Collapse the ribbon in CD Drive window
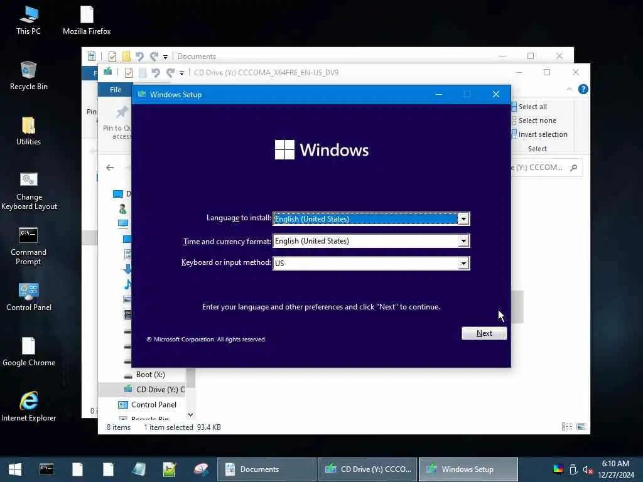The width and height of the screenshot is (643, 482). [569, 89]
